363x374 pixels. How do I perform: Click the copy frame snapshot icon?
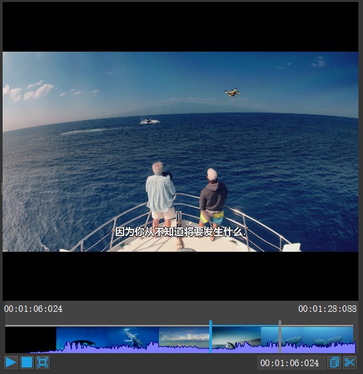[334, 362]
